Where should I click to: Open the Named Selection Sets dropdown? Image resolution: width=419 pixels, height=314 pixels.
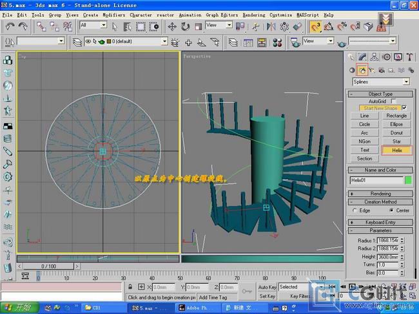61,41
